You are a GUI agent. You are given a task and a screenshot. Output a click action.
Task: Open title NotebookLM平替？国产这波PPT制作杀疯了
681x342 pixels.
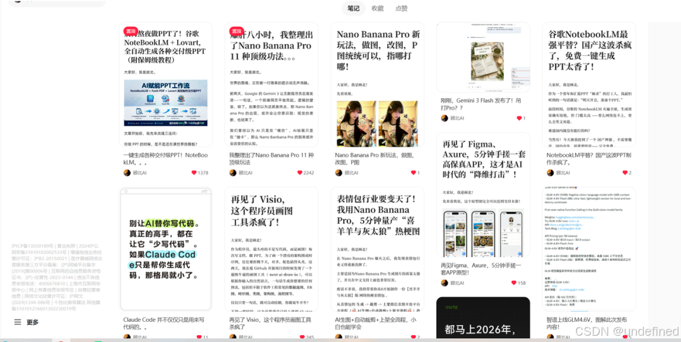588,159
